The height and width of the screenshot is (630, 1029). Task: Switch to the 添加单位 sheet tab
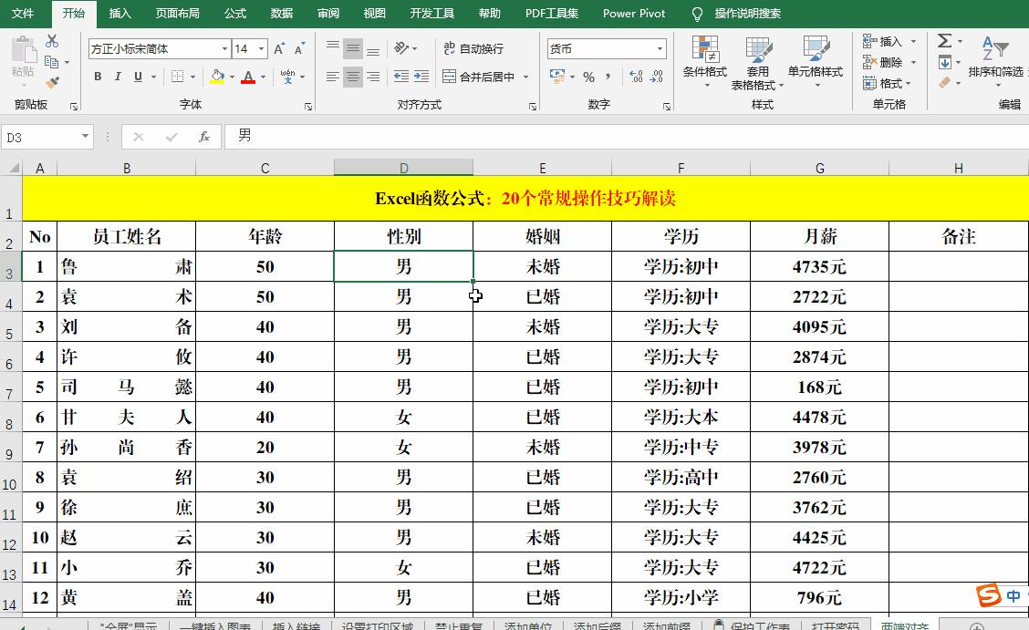(527, 626)
